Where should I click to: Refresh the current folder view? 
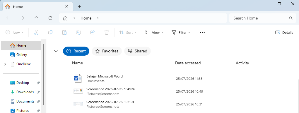click(50, 18)
